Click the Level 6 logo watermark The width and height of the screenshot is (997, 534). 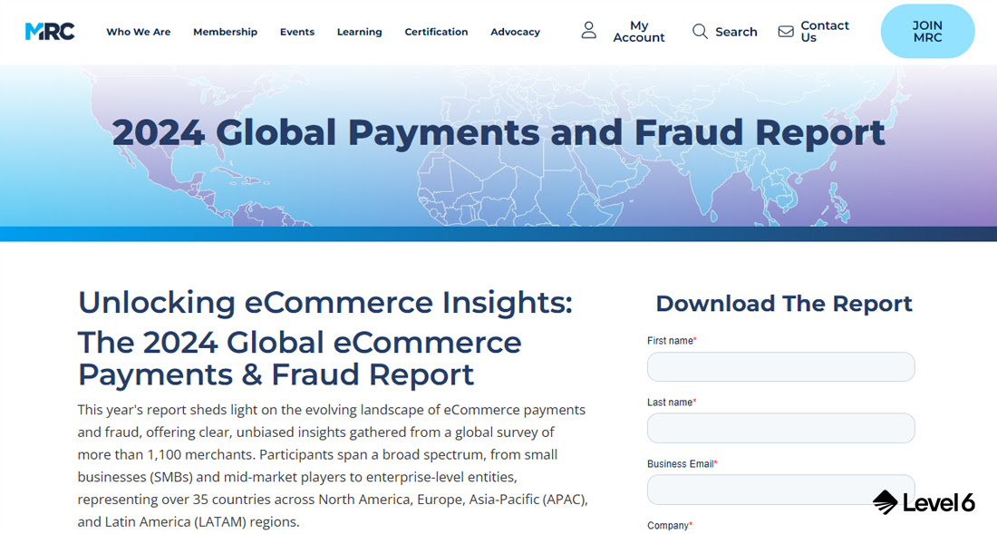tap(923, 501)
